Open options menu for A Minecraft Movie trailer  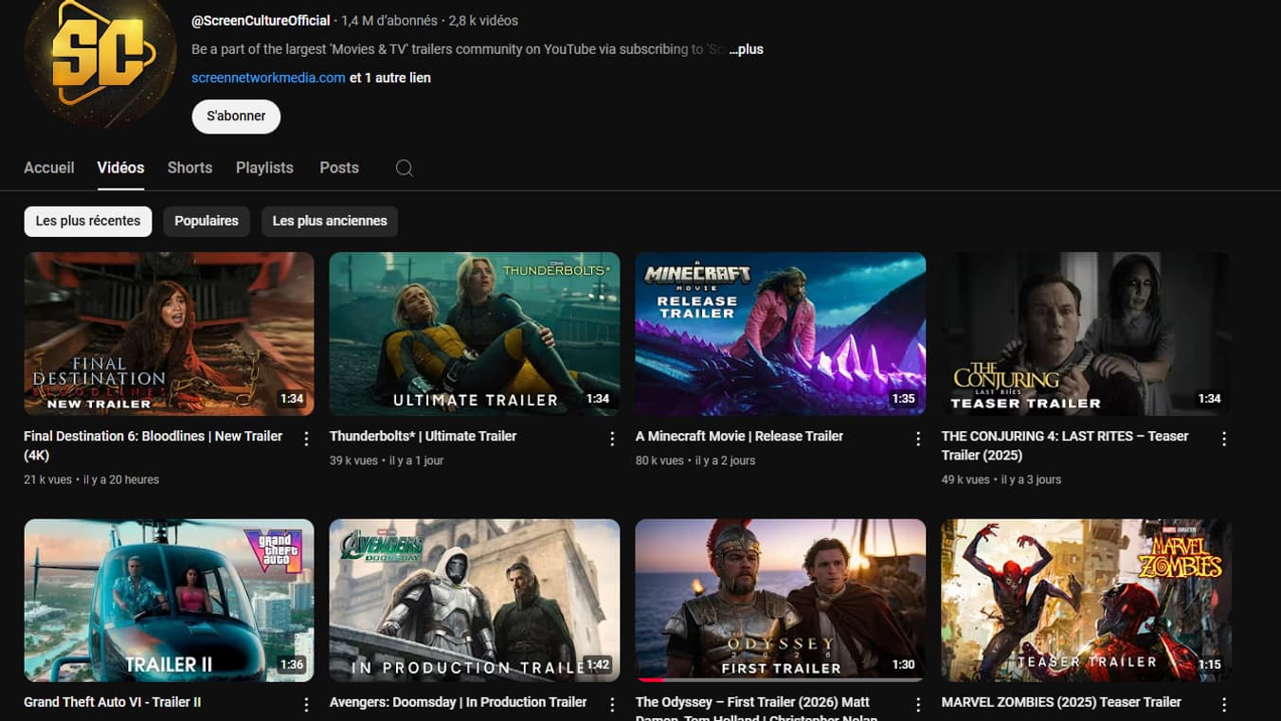(x=917, y=438)
